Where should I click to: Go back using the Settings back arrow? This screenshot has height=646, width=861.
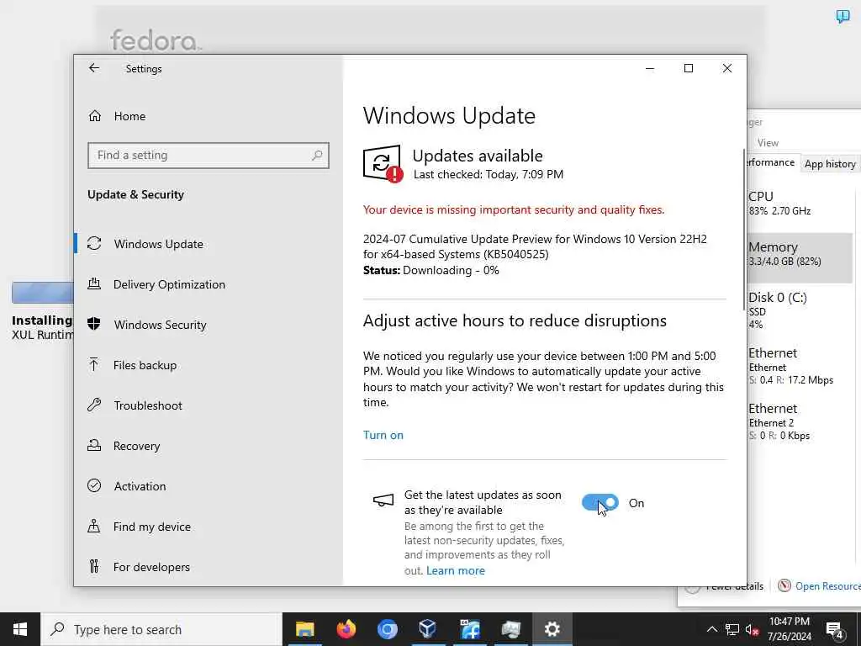point(94,68)
